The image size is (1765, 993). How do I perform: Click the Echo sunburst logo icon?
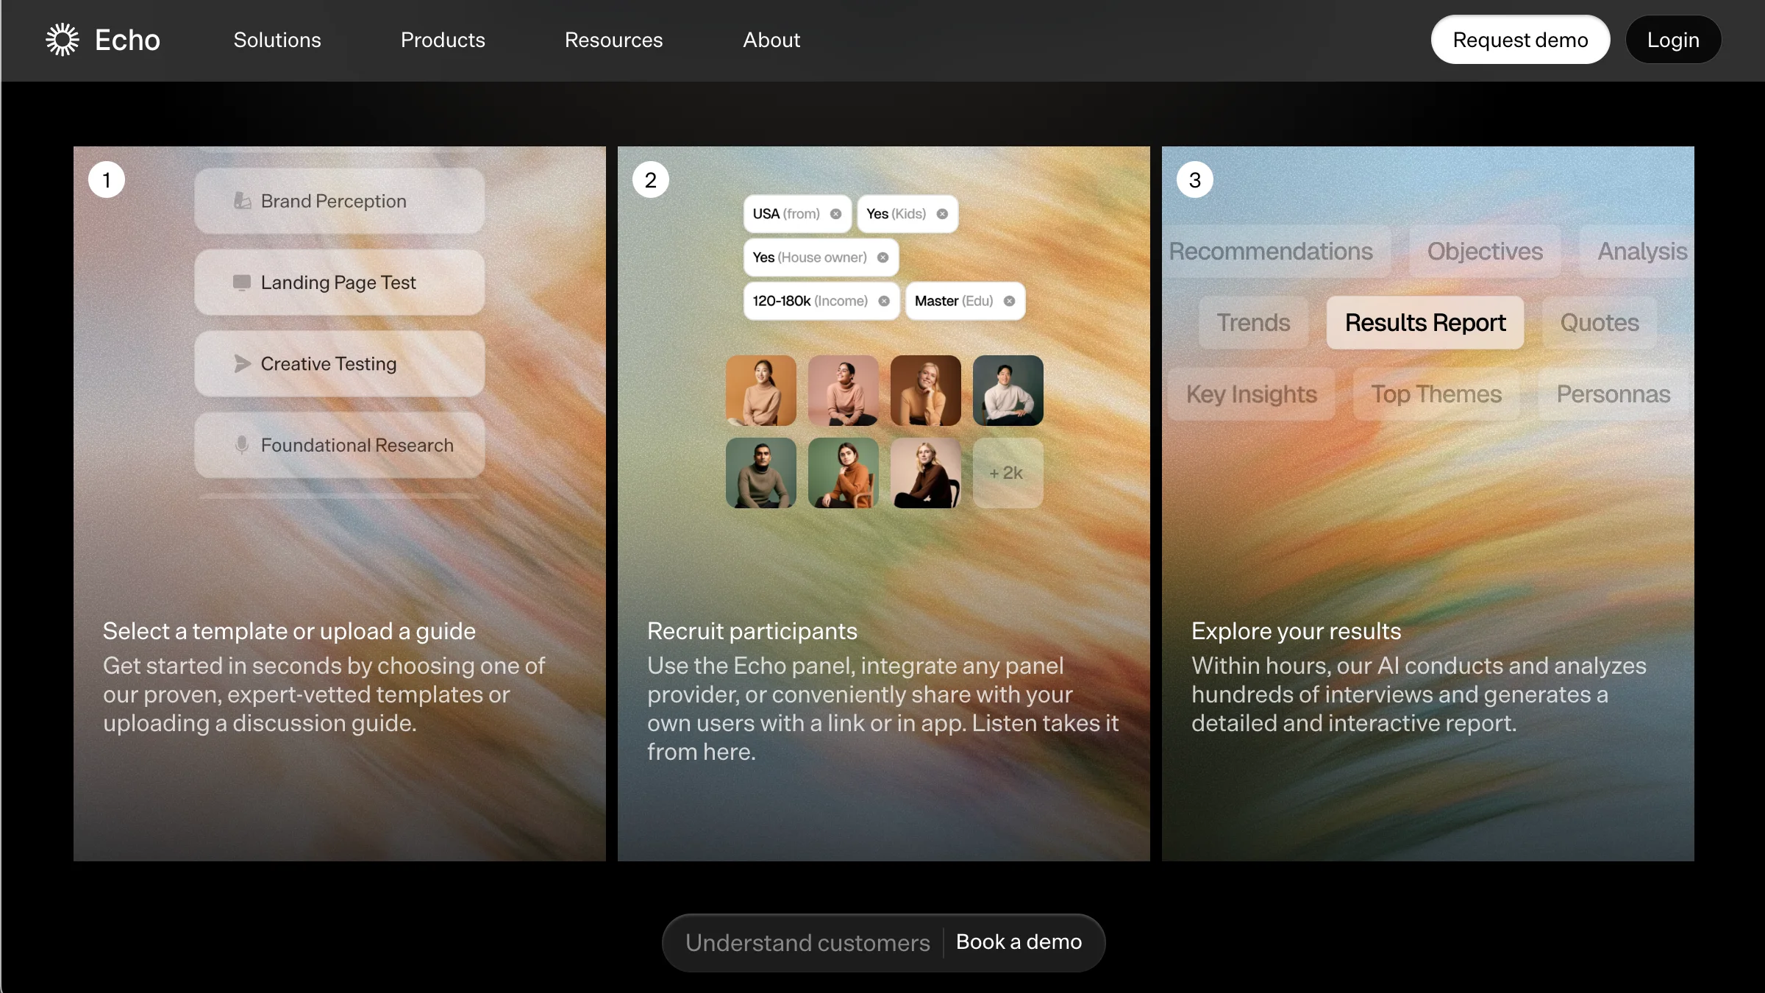click(63, 40)
